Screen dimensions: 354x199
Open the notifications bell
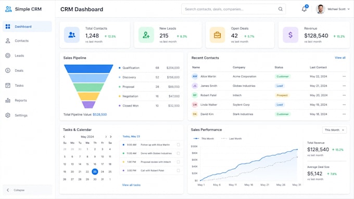(305, 9)
